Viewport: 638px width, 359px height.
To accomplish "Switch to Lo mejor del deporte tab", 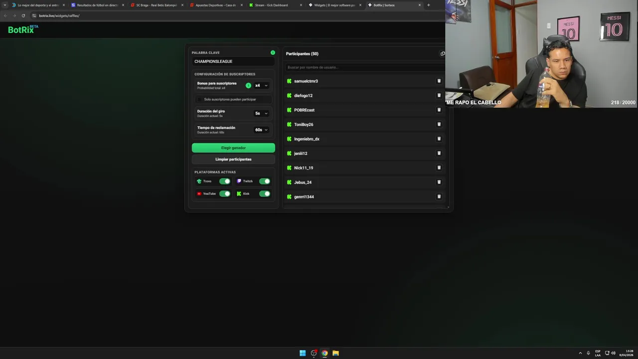I will pyautogui.click(x=38, y=5).
